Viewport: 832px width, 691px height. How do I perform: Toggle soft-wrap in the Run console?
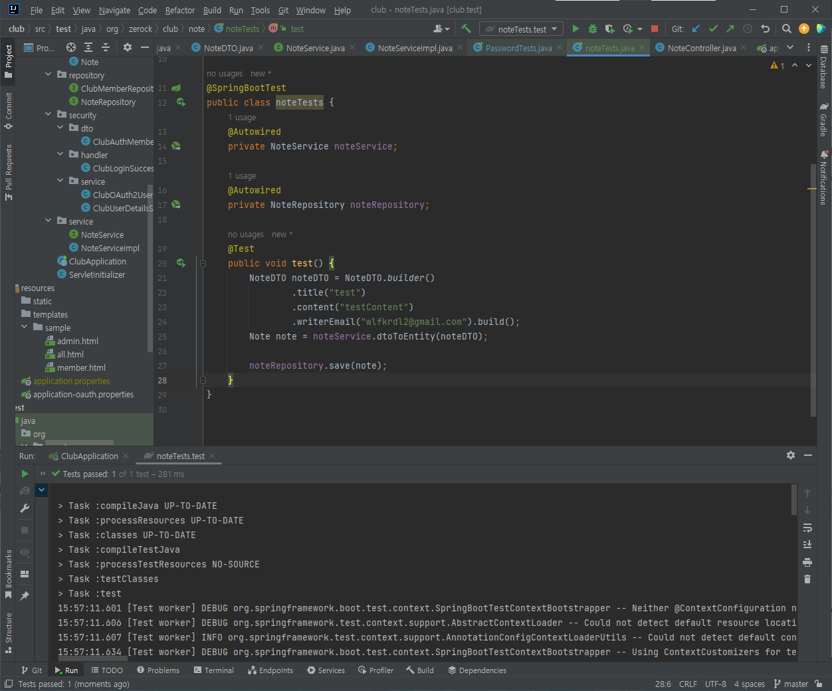point(807,528)
